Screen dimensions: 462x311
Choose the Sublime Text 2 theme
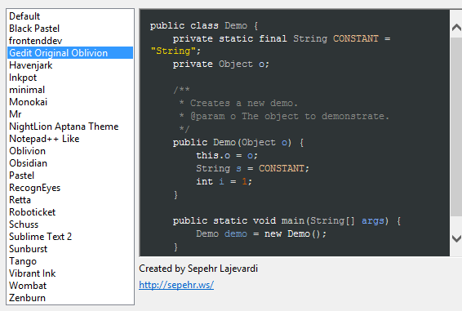(x=70, y=237)
